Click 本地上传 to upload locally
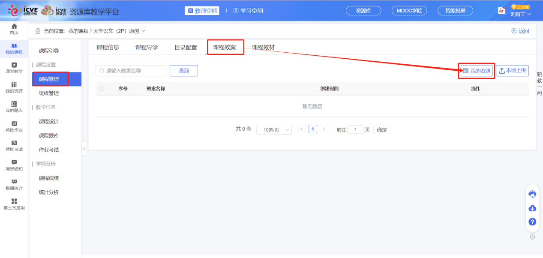Screen dimensions: 543x258 coord(513,70)
